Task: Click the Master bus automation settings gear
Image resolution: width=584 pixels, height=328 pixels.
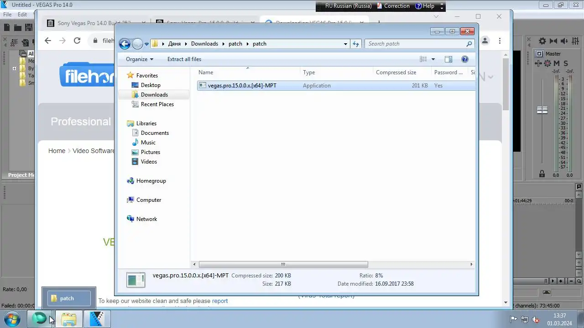Action: 547,63
